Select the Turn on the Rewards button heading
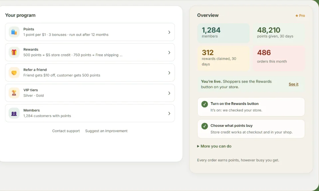Image resolution: width=319 pixels, height=191 pixels. point(235,104)
